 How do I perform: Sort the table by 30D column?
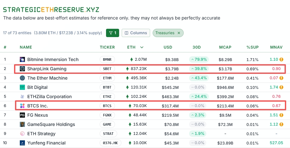pyautogui.click(x=196, y=47)
